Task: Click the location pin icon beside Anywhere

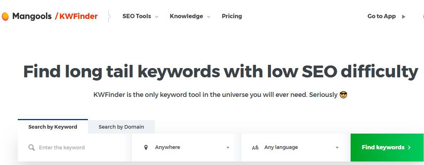Action: pyautogui.click(x=146, y=148)
